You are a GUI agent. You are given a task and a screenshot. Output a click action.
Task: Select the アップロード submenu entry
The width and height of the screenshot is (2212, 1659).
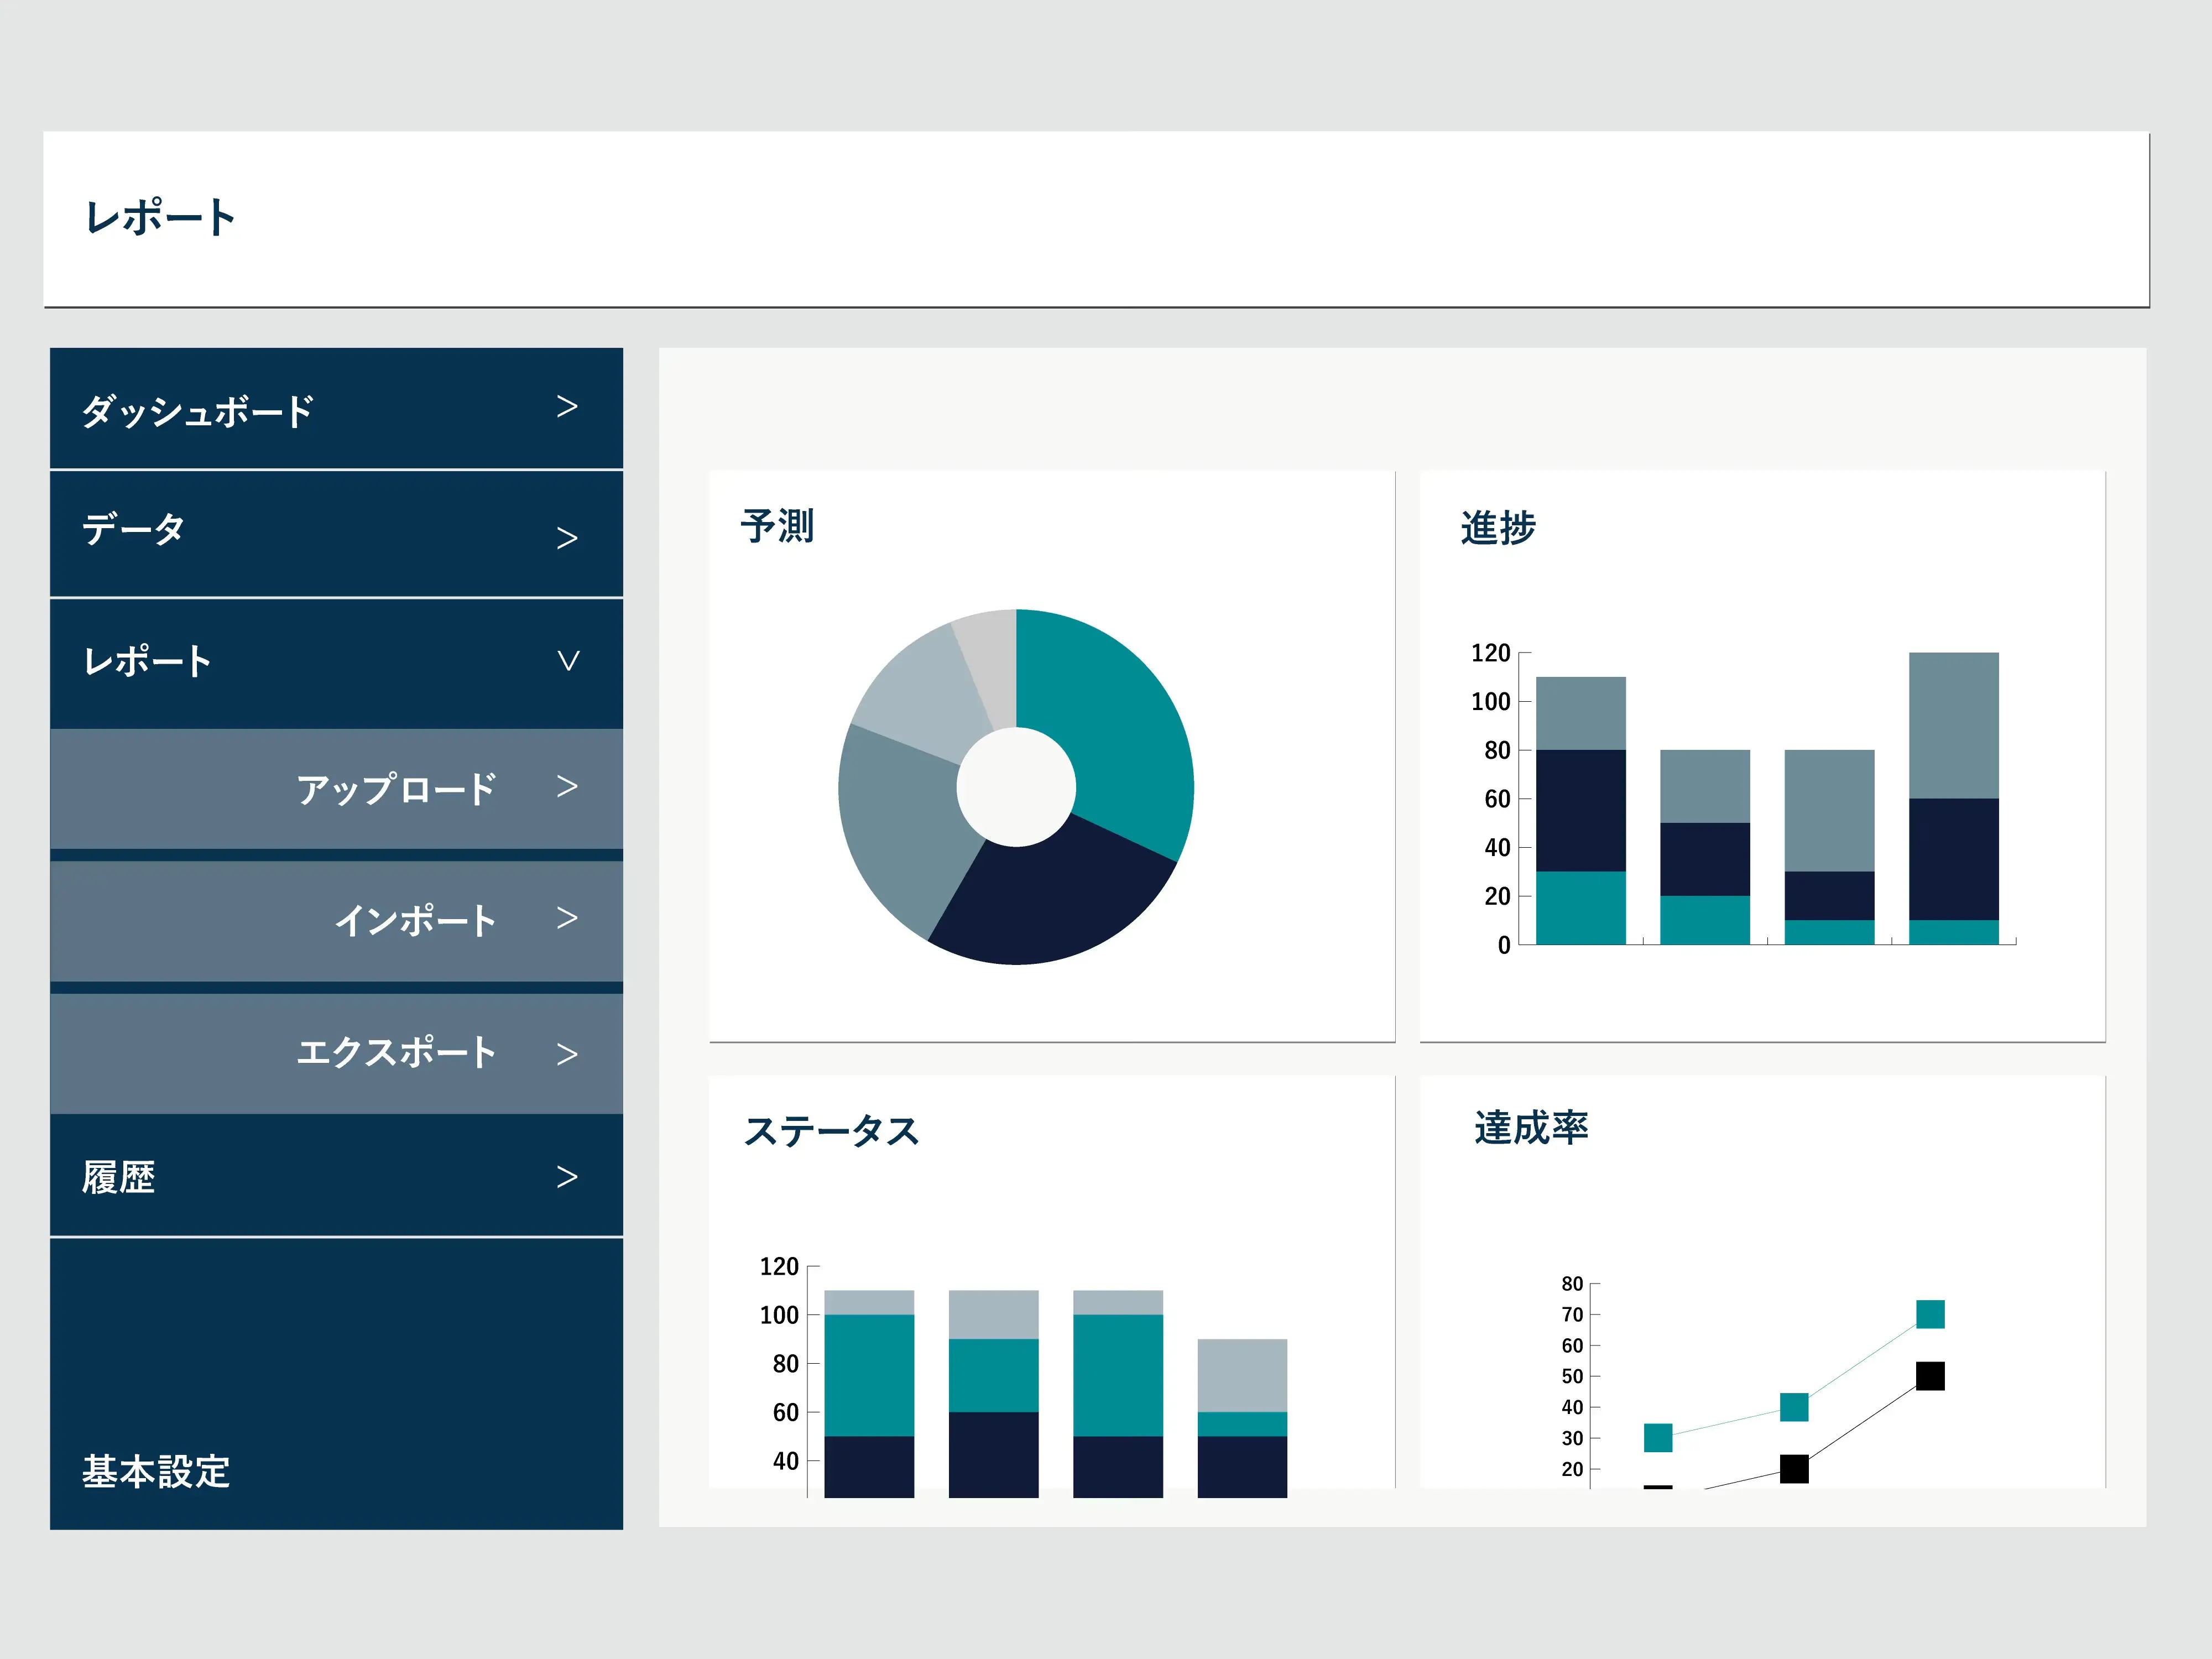pos(396,789)
